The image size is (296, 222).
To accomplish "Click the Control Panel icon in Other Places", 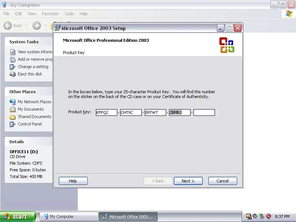I will click(13, 124).
